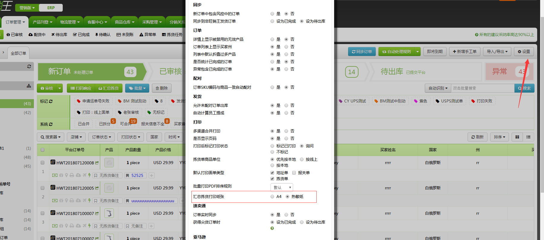Image resolution: width=544 pixels, height=240 pixels.
Task: Click money icon in order row 1
Action: [55, 175]
